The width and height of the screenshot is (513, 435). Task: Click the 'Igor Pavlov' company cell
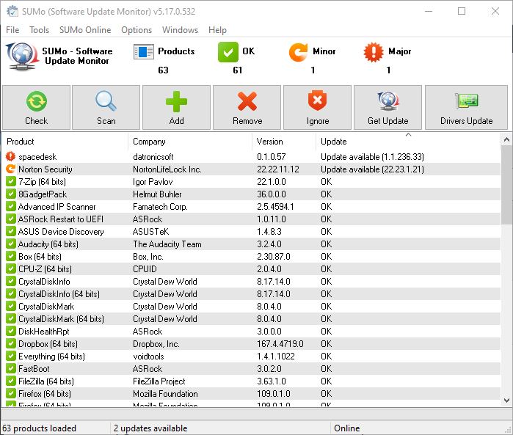click(153, 181)
